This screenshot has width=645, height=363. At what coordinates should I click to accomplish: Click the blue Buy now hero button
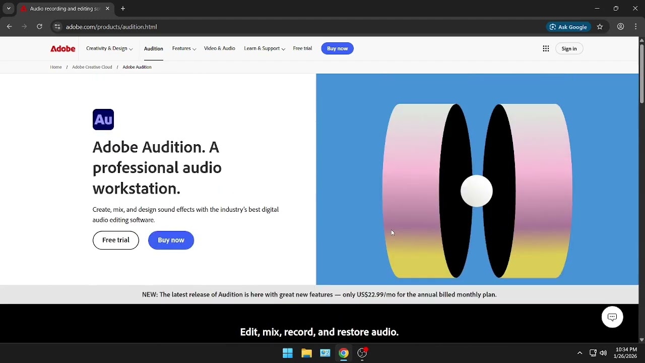point(171,240)
